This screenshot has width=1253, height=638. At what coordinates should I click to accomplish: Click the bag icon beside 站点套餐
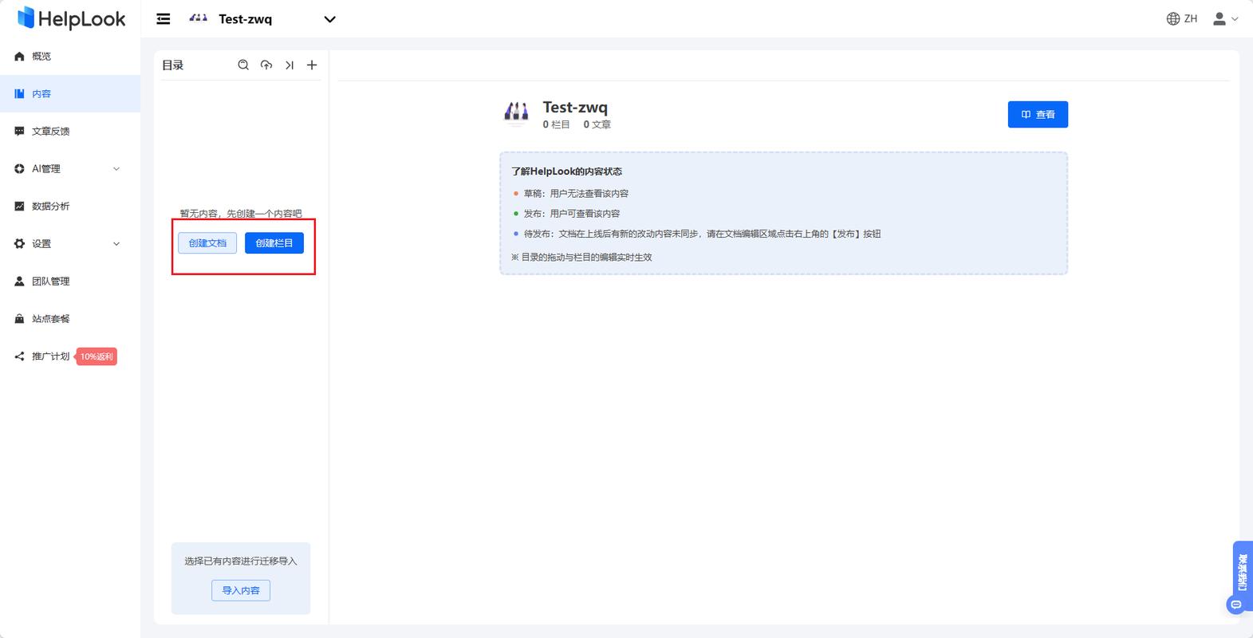coord(19,319)
